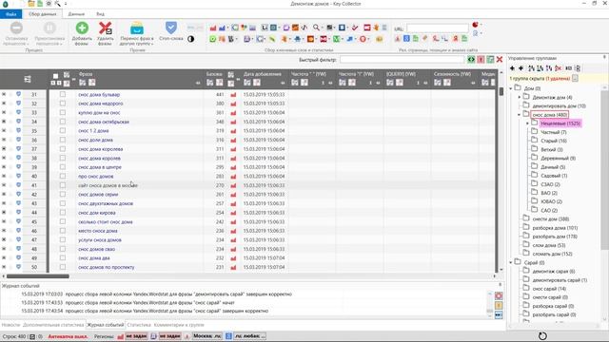Tick checkbox for 'услуги сноса домов'

63,239
